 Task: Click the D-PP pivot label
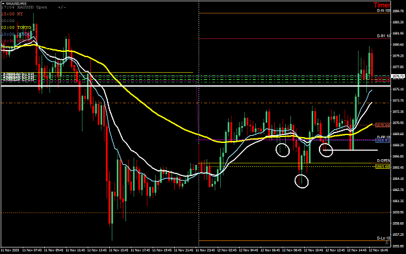pyautogui.click(x=383, y=137)
